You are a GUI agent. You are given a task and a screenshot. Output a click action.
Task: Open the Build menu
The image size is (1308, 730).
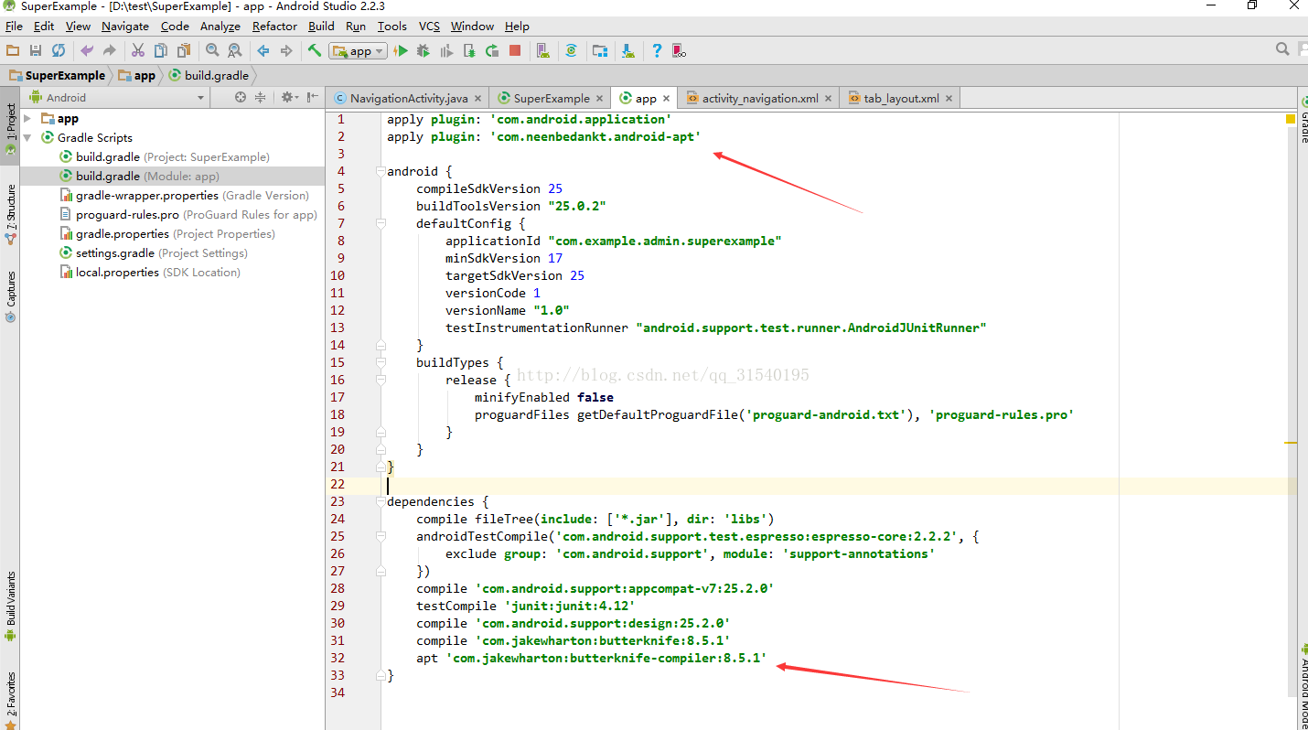tap(321, 27)
